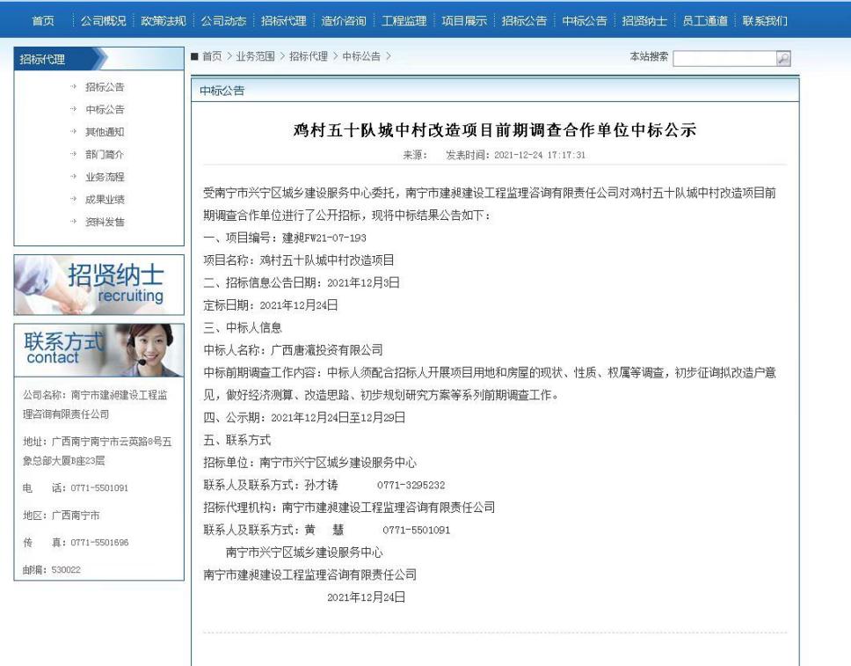The height and width of the screenshot is (666, 851).
Task: Open the 首页 navigation menu item
Action: pos(42,20)
